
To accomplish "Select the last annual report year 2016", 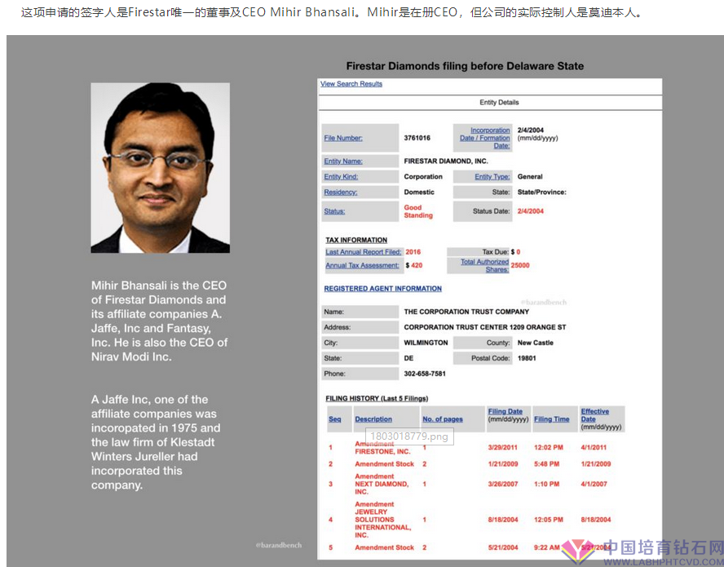I will 413,252.
